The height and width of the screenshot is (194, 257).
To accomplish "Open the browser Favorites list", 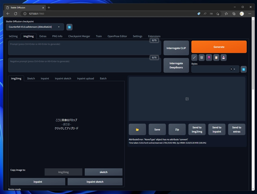I will coord(226,14).
